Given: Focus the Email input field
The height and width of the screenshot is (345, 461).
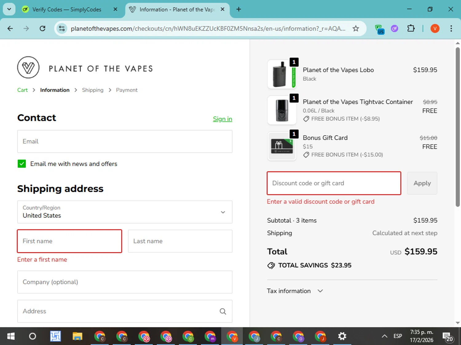Looking at the screenshot, I should click(x=125, y=141).
